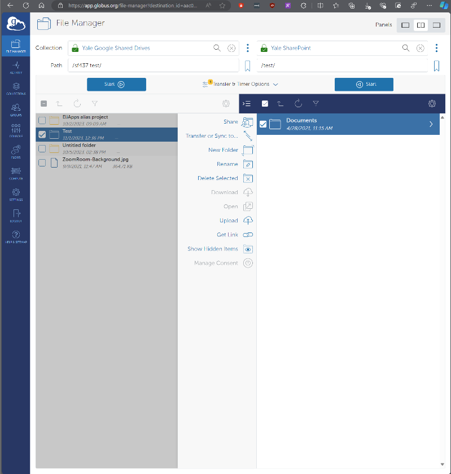Go to Groups in the sidebar
The image size is (451, 474).
click(16, 109)
